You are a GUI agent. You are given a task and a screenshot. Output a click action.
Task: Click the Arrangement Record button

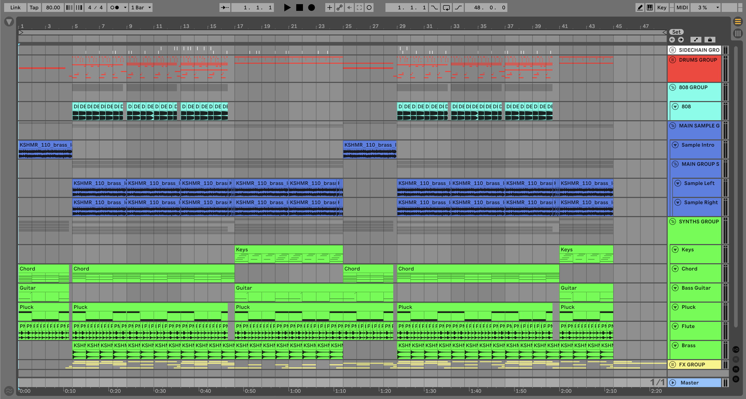click(311, 8)
